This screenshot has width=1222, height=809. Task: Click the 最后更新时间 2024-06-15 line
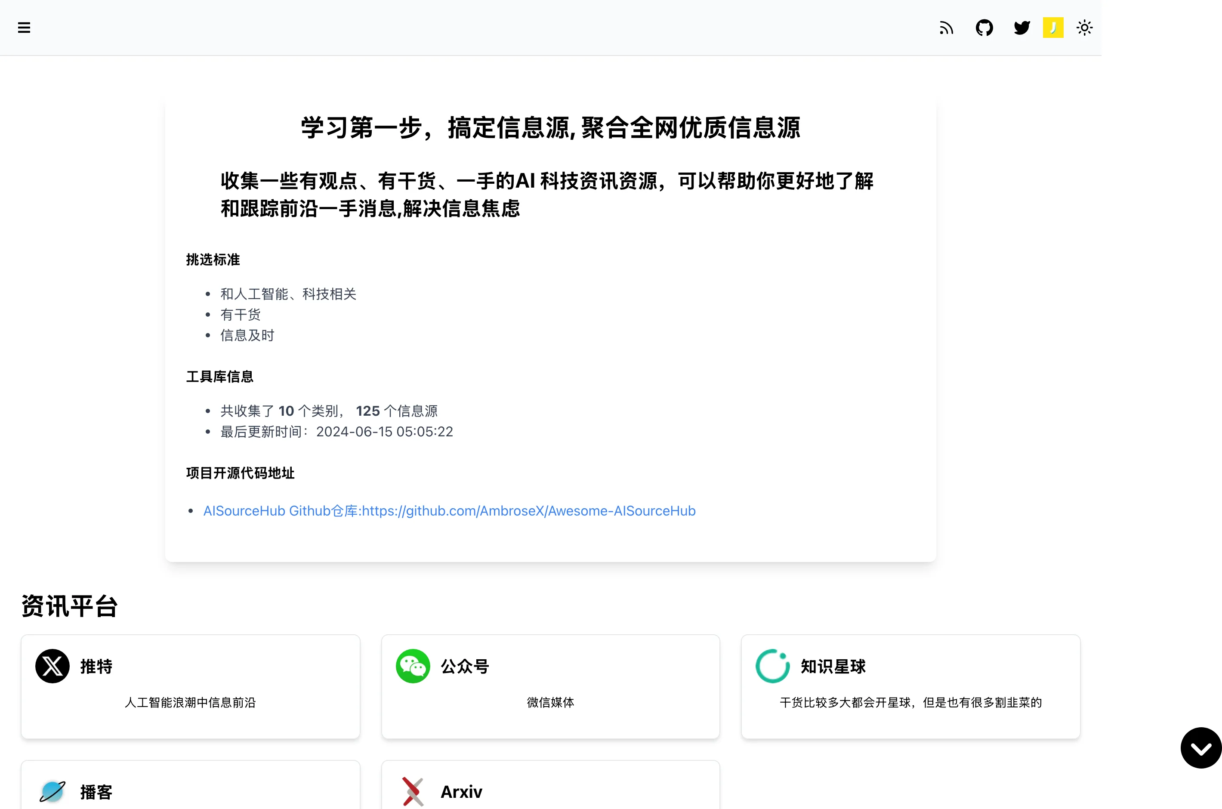[337, 432]
